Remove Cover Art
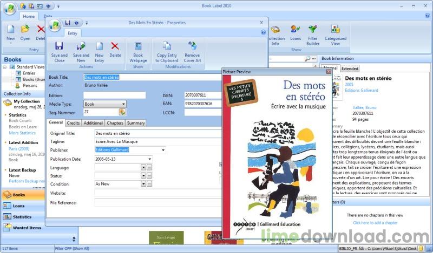Screen dimensions: 433x253 tap(192, 52)
